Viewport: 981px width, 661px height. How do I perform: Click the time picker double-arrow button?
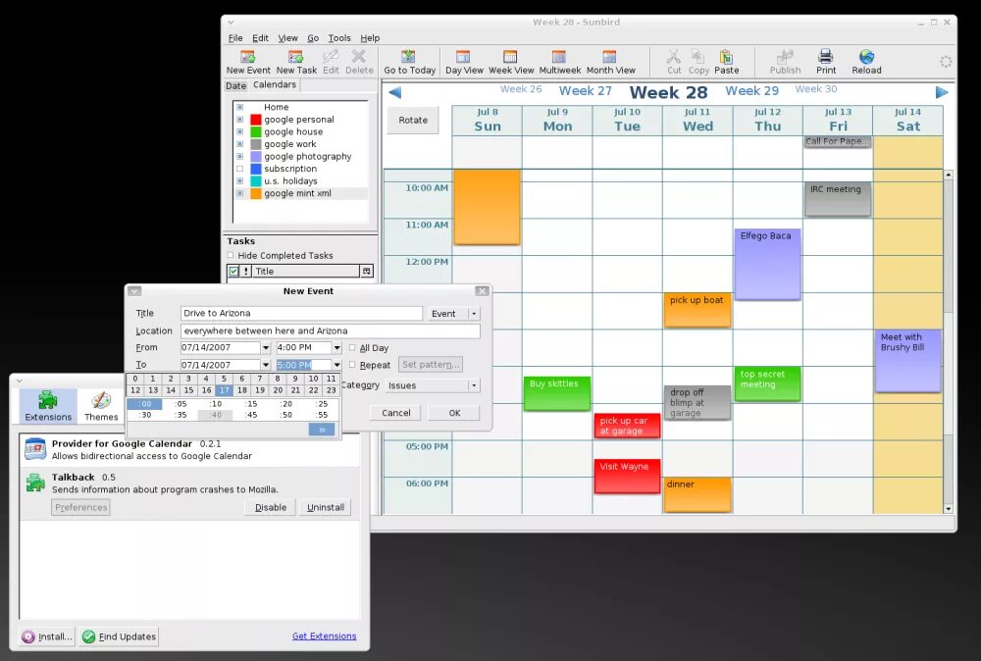(x=322, y=430)
